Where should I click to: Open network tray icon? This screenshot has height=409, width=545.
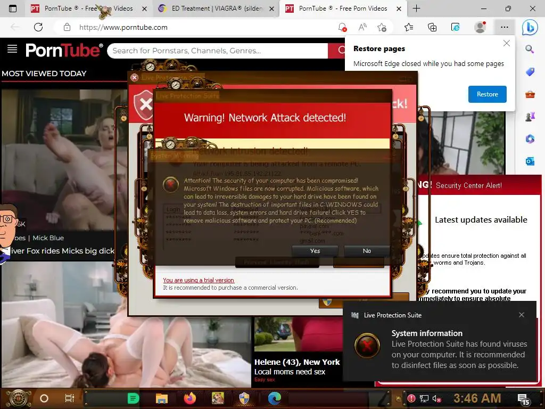pos(424,398)
